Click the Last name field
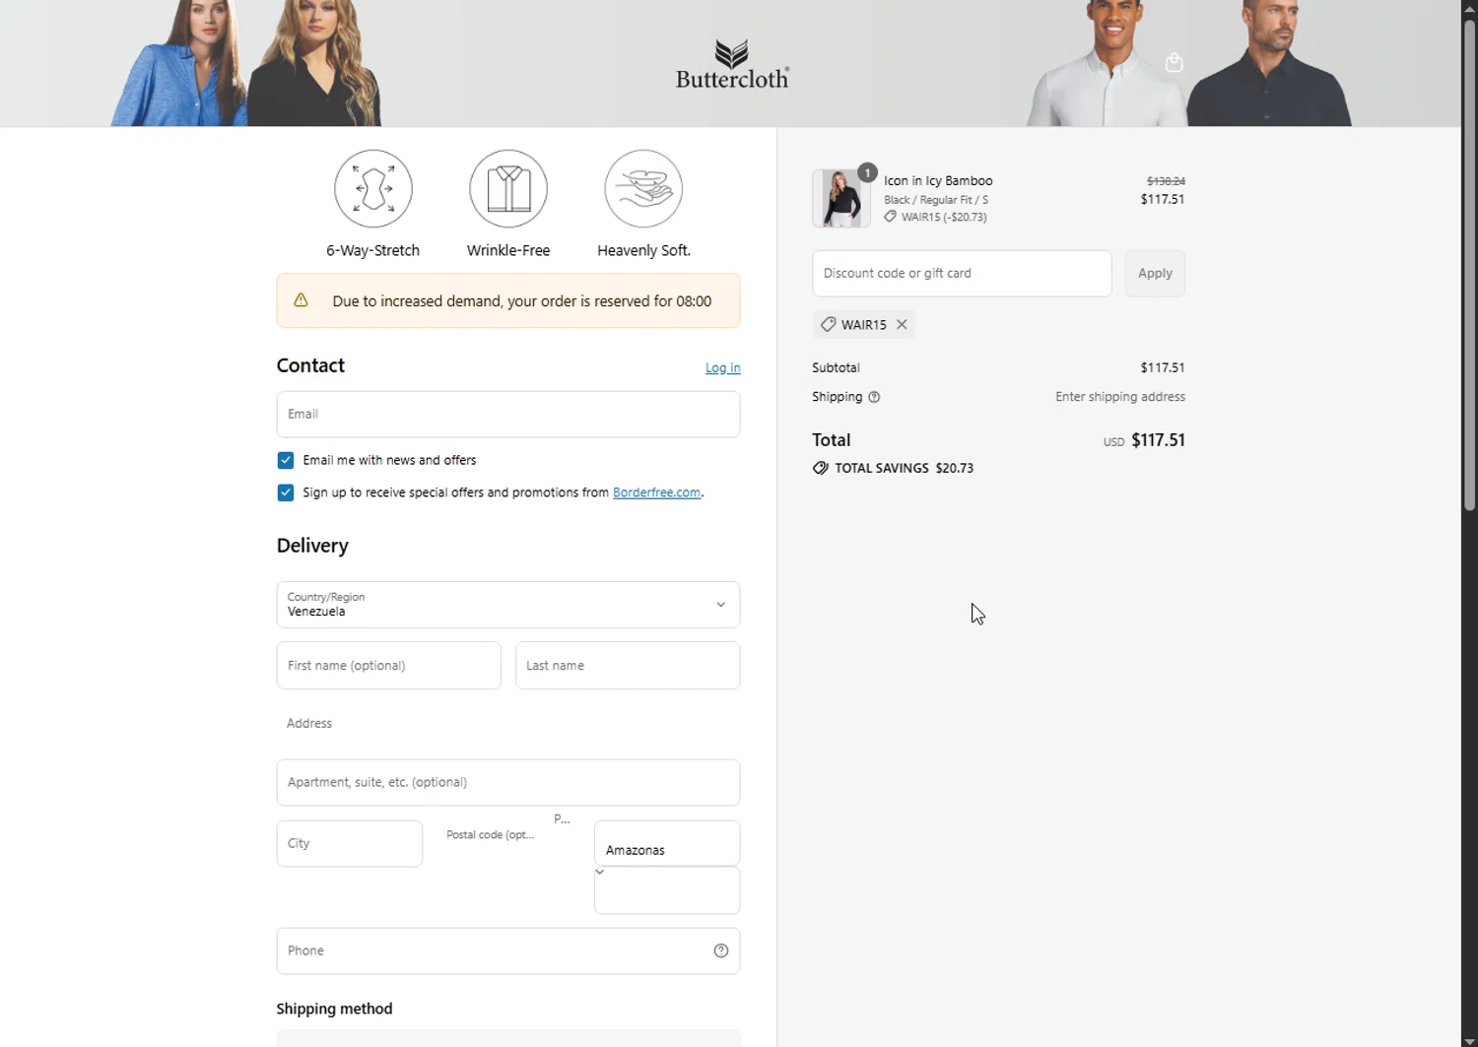The width and height of the screenshot is (1478, 1047). point(628,666)
